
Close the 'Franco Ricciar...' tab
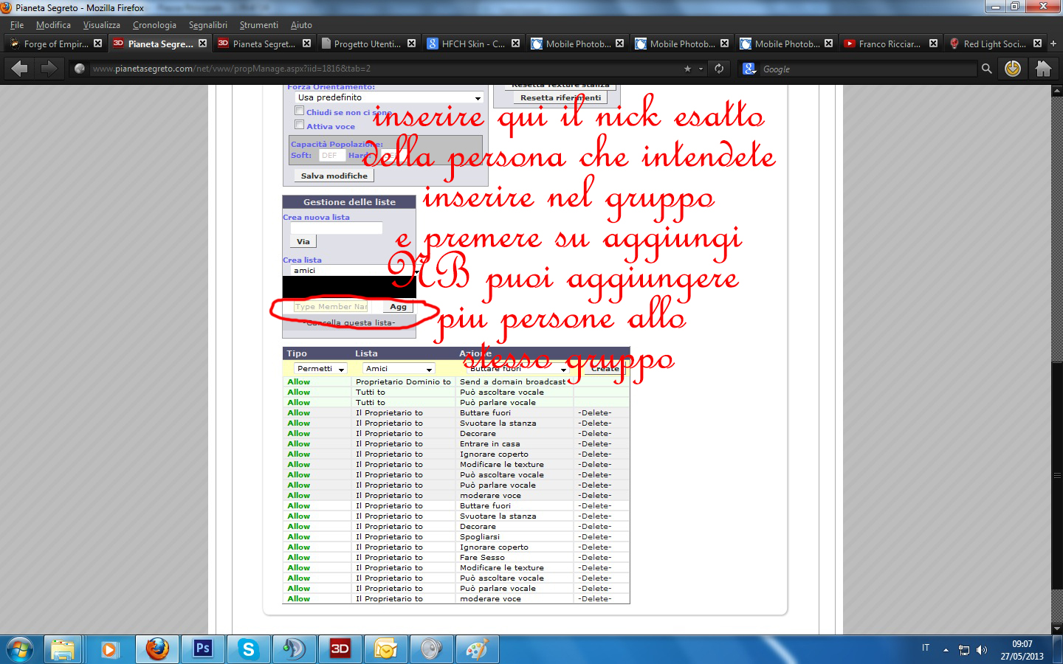point(933,44)
